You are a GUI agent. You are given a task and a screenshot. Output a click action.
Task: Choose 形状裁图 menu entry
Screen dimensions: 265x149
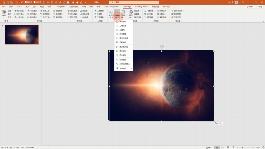(124, 34)
